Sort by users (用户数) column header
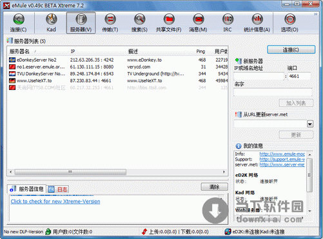The height and width of the screenshot is (239, 323). pos(221,51)
